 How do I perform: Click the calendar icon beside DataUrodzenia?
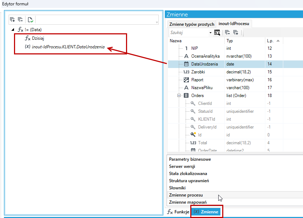tap(186, 64)
